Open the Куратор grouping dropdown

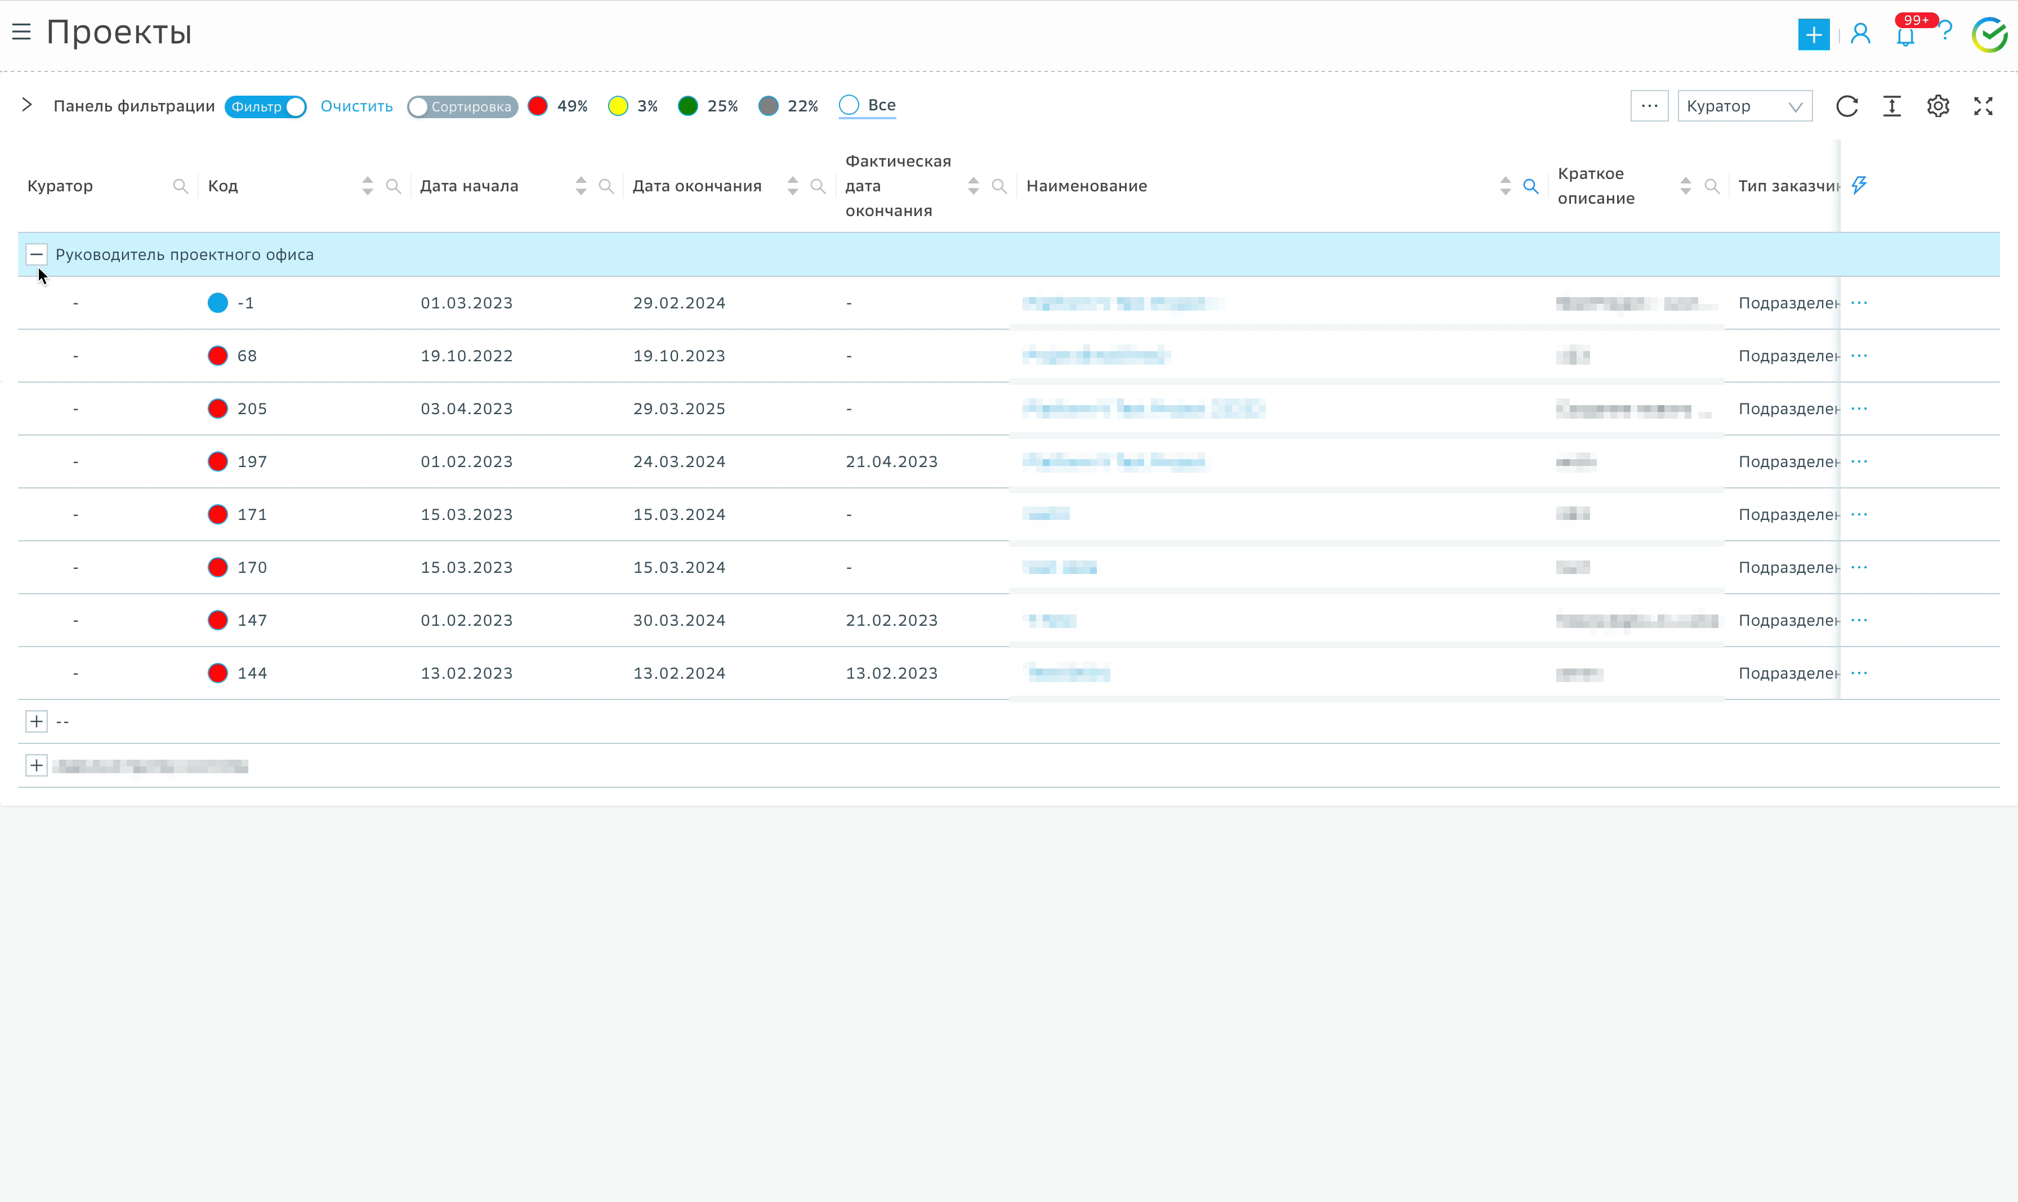coord(1744,106)
